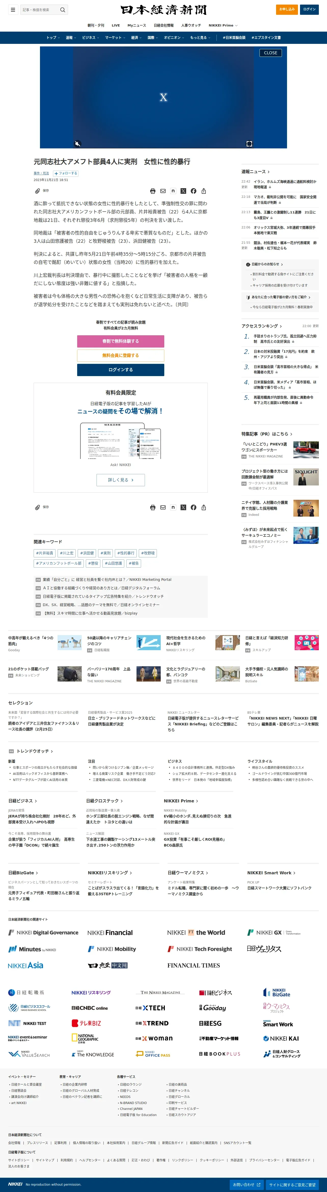Viewport: 327px width, 1192px height.
Task: Click the print icon above article
Action: (153, 191)
